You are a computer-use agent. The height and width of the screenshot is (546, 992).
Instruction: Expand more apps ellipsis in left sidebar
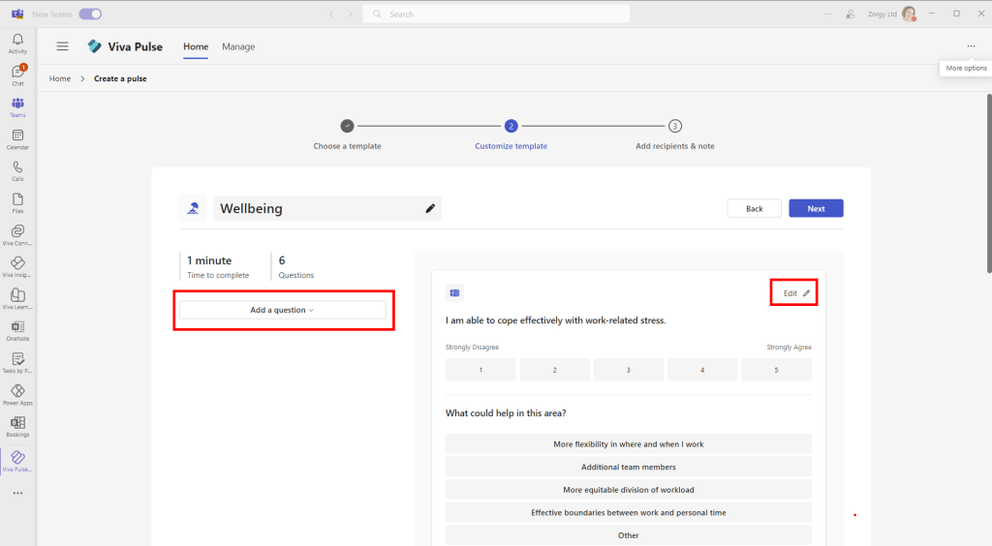coord(17,493)
